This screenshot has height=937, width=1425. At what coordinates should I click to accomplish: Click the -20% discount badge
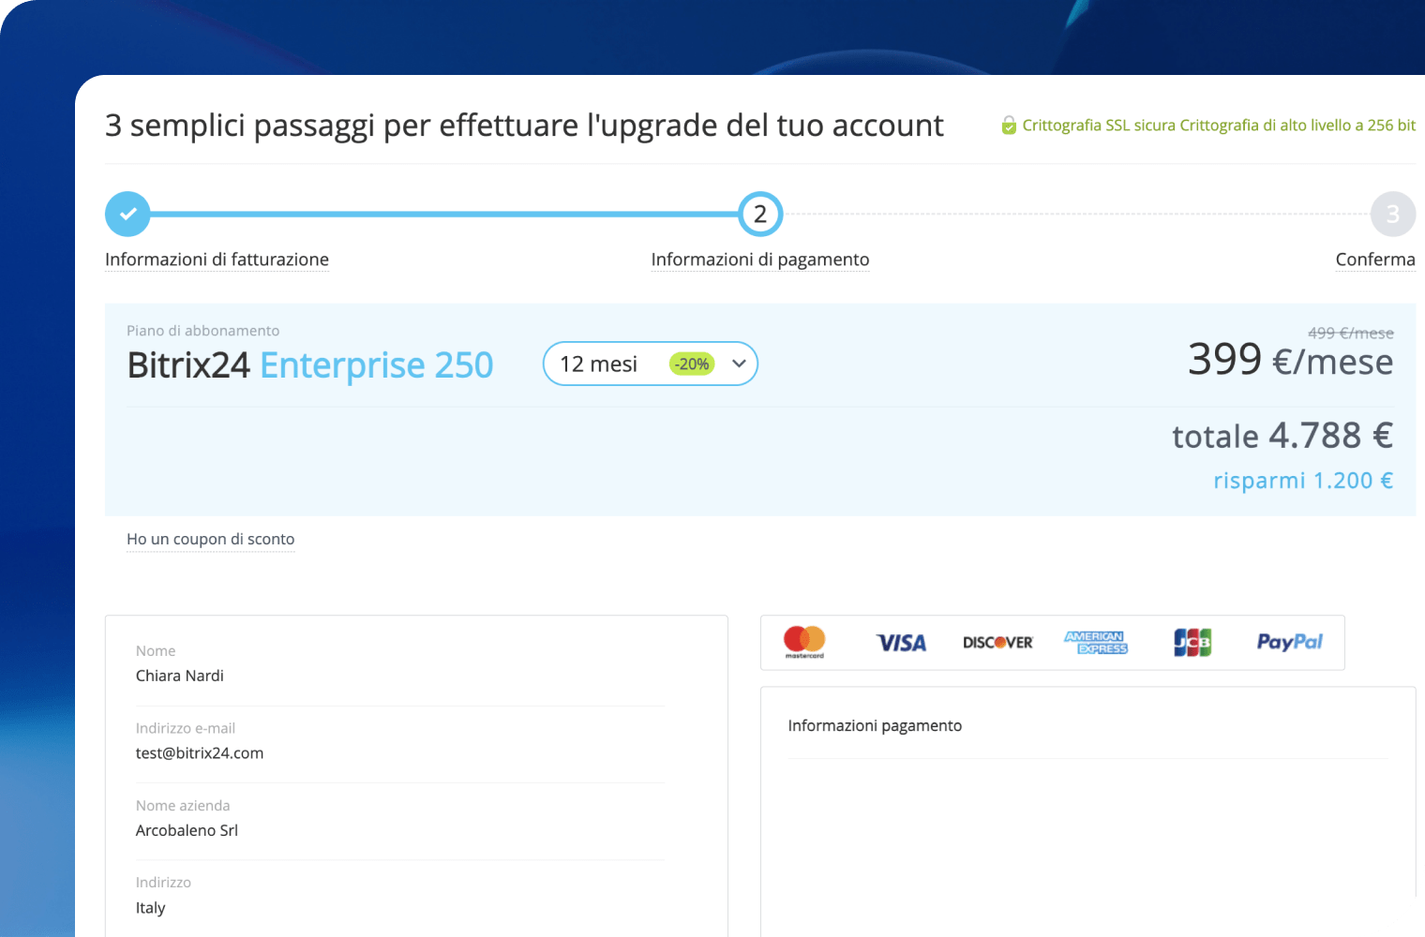coord(692,364)
